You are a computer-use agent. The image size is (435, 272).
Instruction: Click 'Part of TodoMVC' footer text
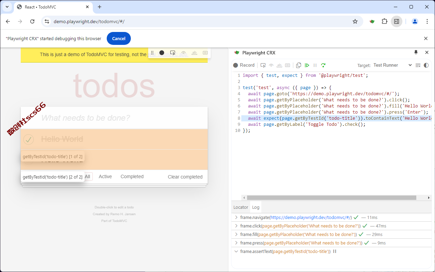114,221
